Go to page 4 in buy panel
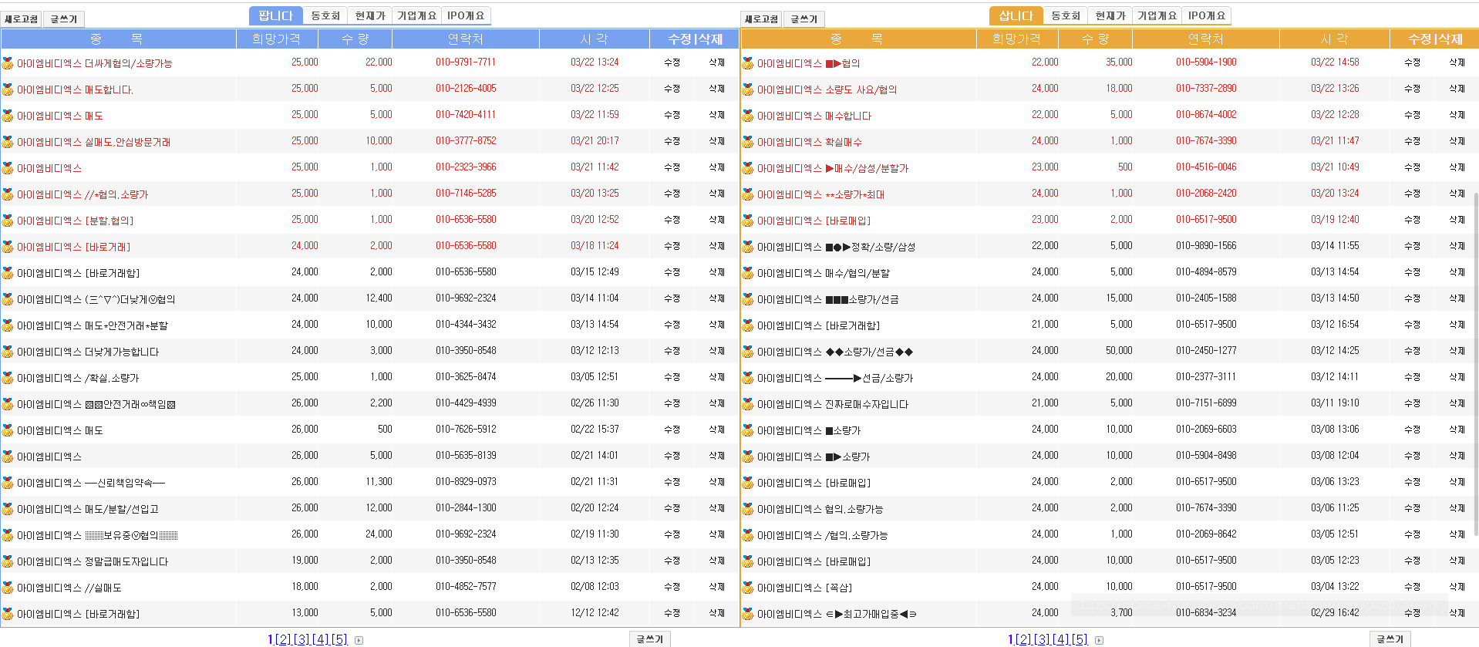The image size is (1479, 647). tap(1061, 640)
